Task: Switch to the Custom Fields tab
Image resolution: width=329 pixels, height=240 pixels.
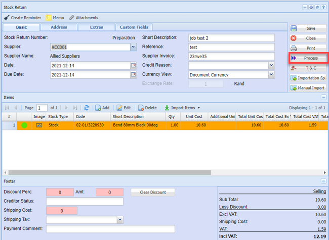Action: click(134, 27)
